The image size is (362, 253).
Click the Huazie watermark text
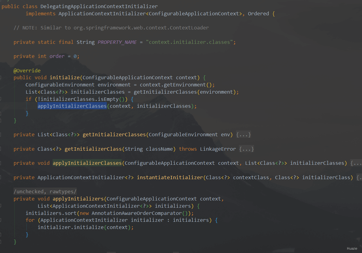coord(352,248)
